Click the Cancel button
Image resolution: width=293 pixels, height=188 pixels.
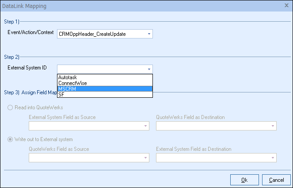pyautogui.click(x=276, y=180)
